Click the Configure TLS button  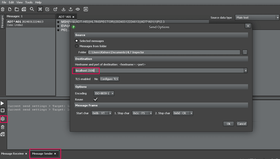pos(109,79)
